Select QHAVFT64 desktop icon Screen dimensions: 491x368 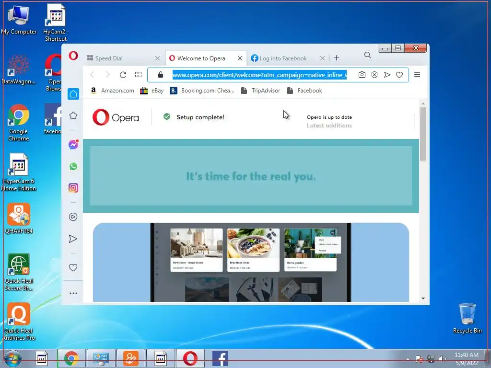(x=19, y=218)
